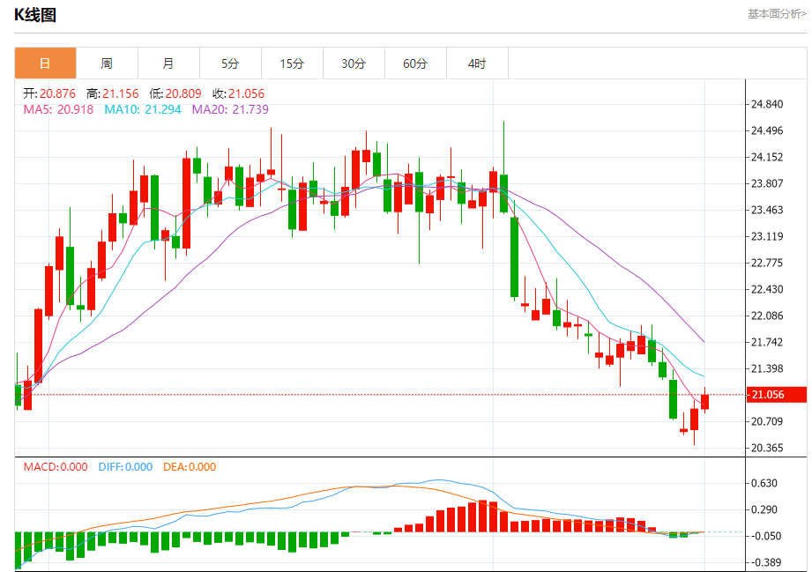
Task: Click the red 21.056 current price tag
Action: [x=776, y=395]
